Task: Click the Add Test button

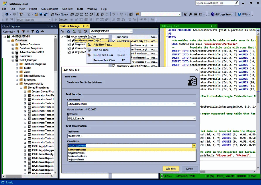Action: tap(170, 168)
